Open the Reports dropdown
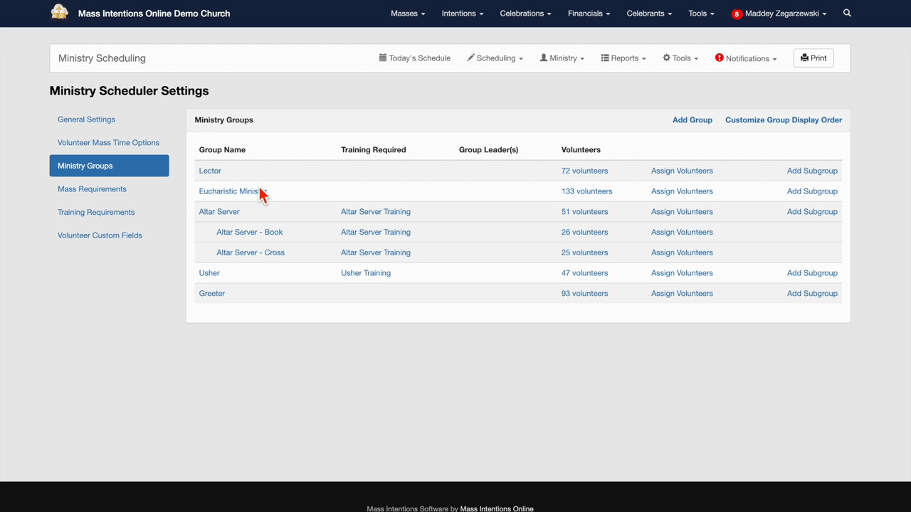911x512 pixels. click(x=623, y=58)
